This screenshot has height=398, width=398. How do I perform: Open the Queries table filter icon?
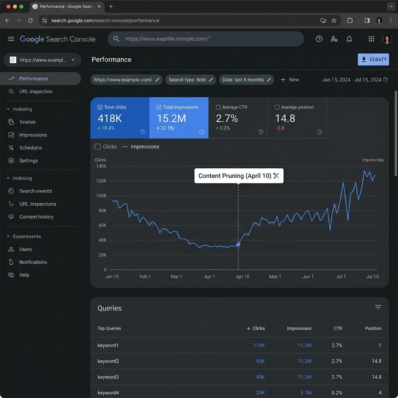(x=378, y=307)
